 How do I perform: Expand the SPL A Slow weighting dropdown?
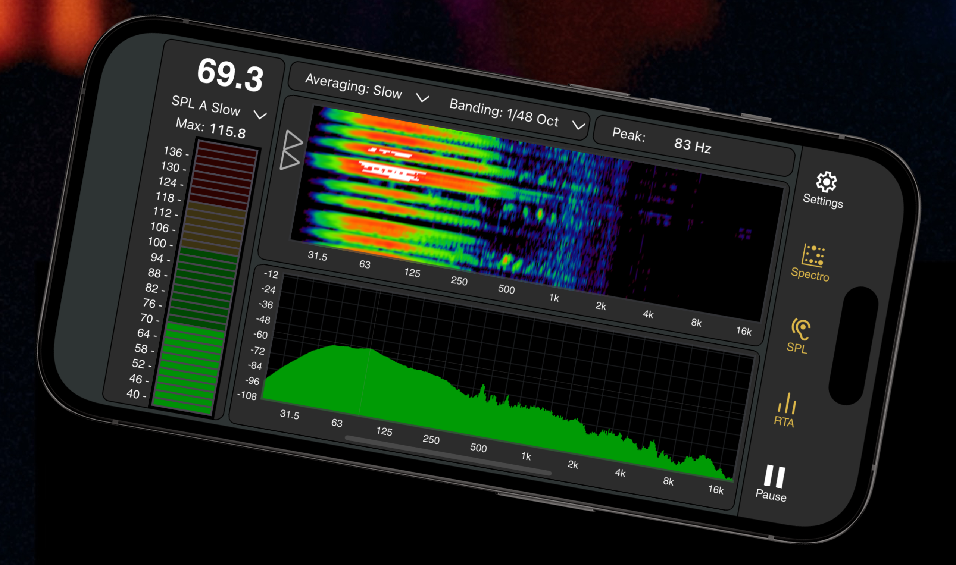[260, 114]
